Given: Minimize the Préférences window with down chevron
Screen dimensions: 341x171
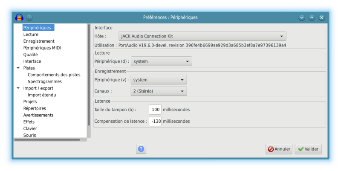Looking at the screenshot, I should [302, 17].
